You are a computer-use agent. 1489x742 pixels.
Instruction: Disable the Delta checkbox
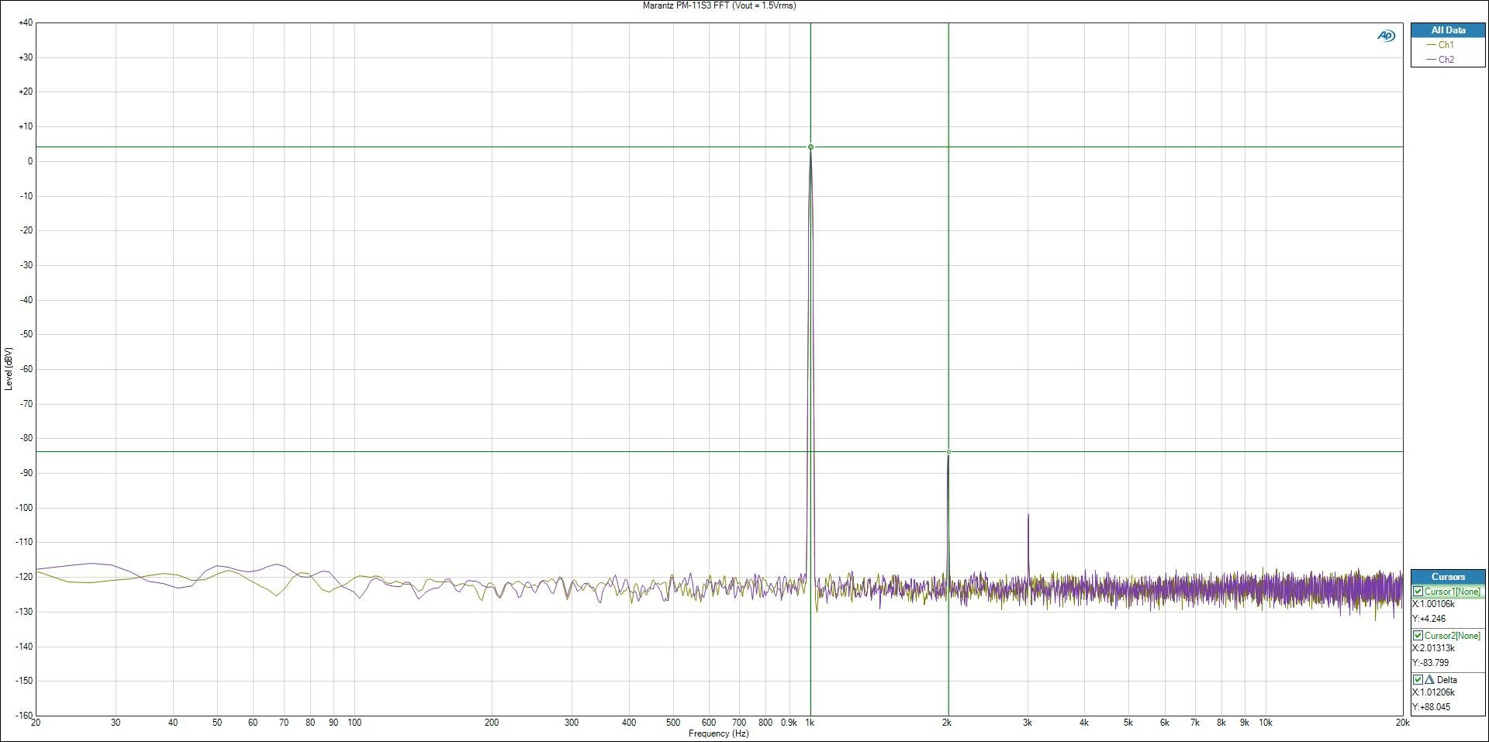pos(1418,680)
